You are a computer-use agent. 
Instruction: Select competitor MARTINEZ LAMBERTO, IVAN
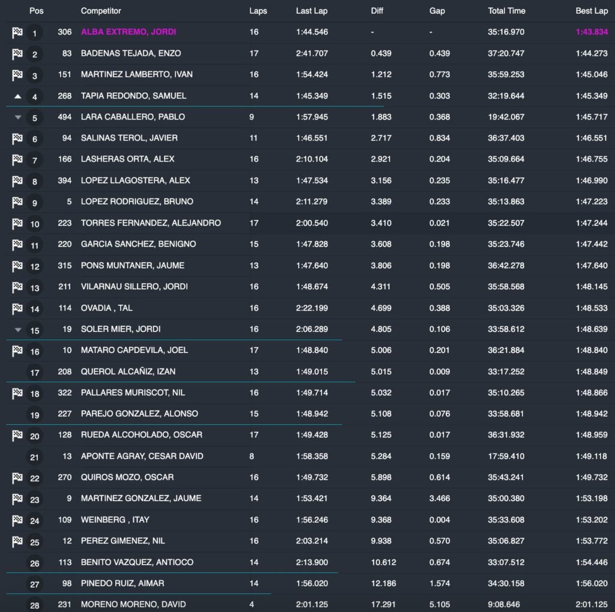pos(136,74)
